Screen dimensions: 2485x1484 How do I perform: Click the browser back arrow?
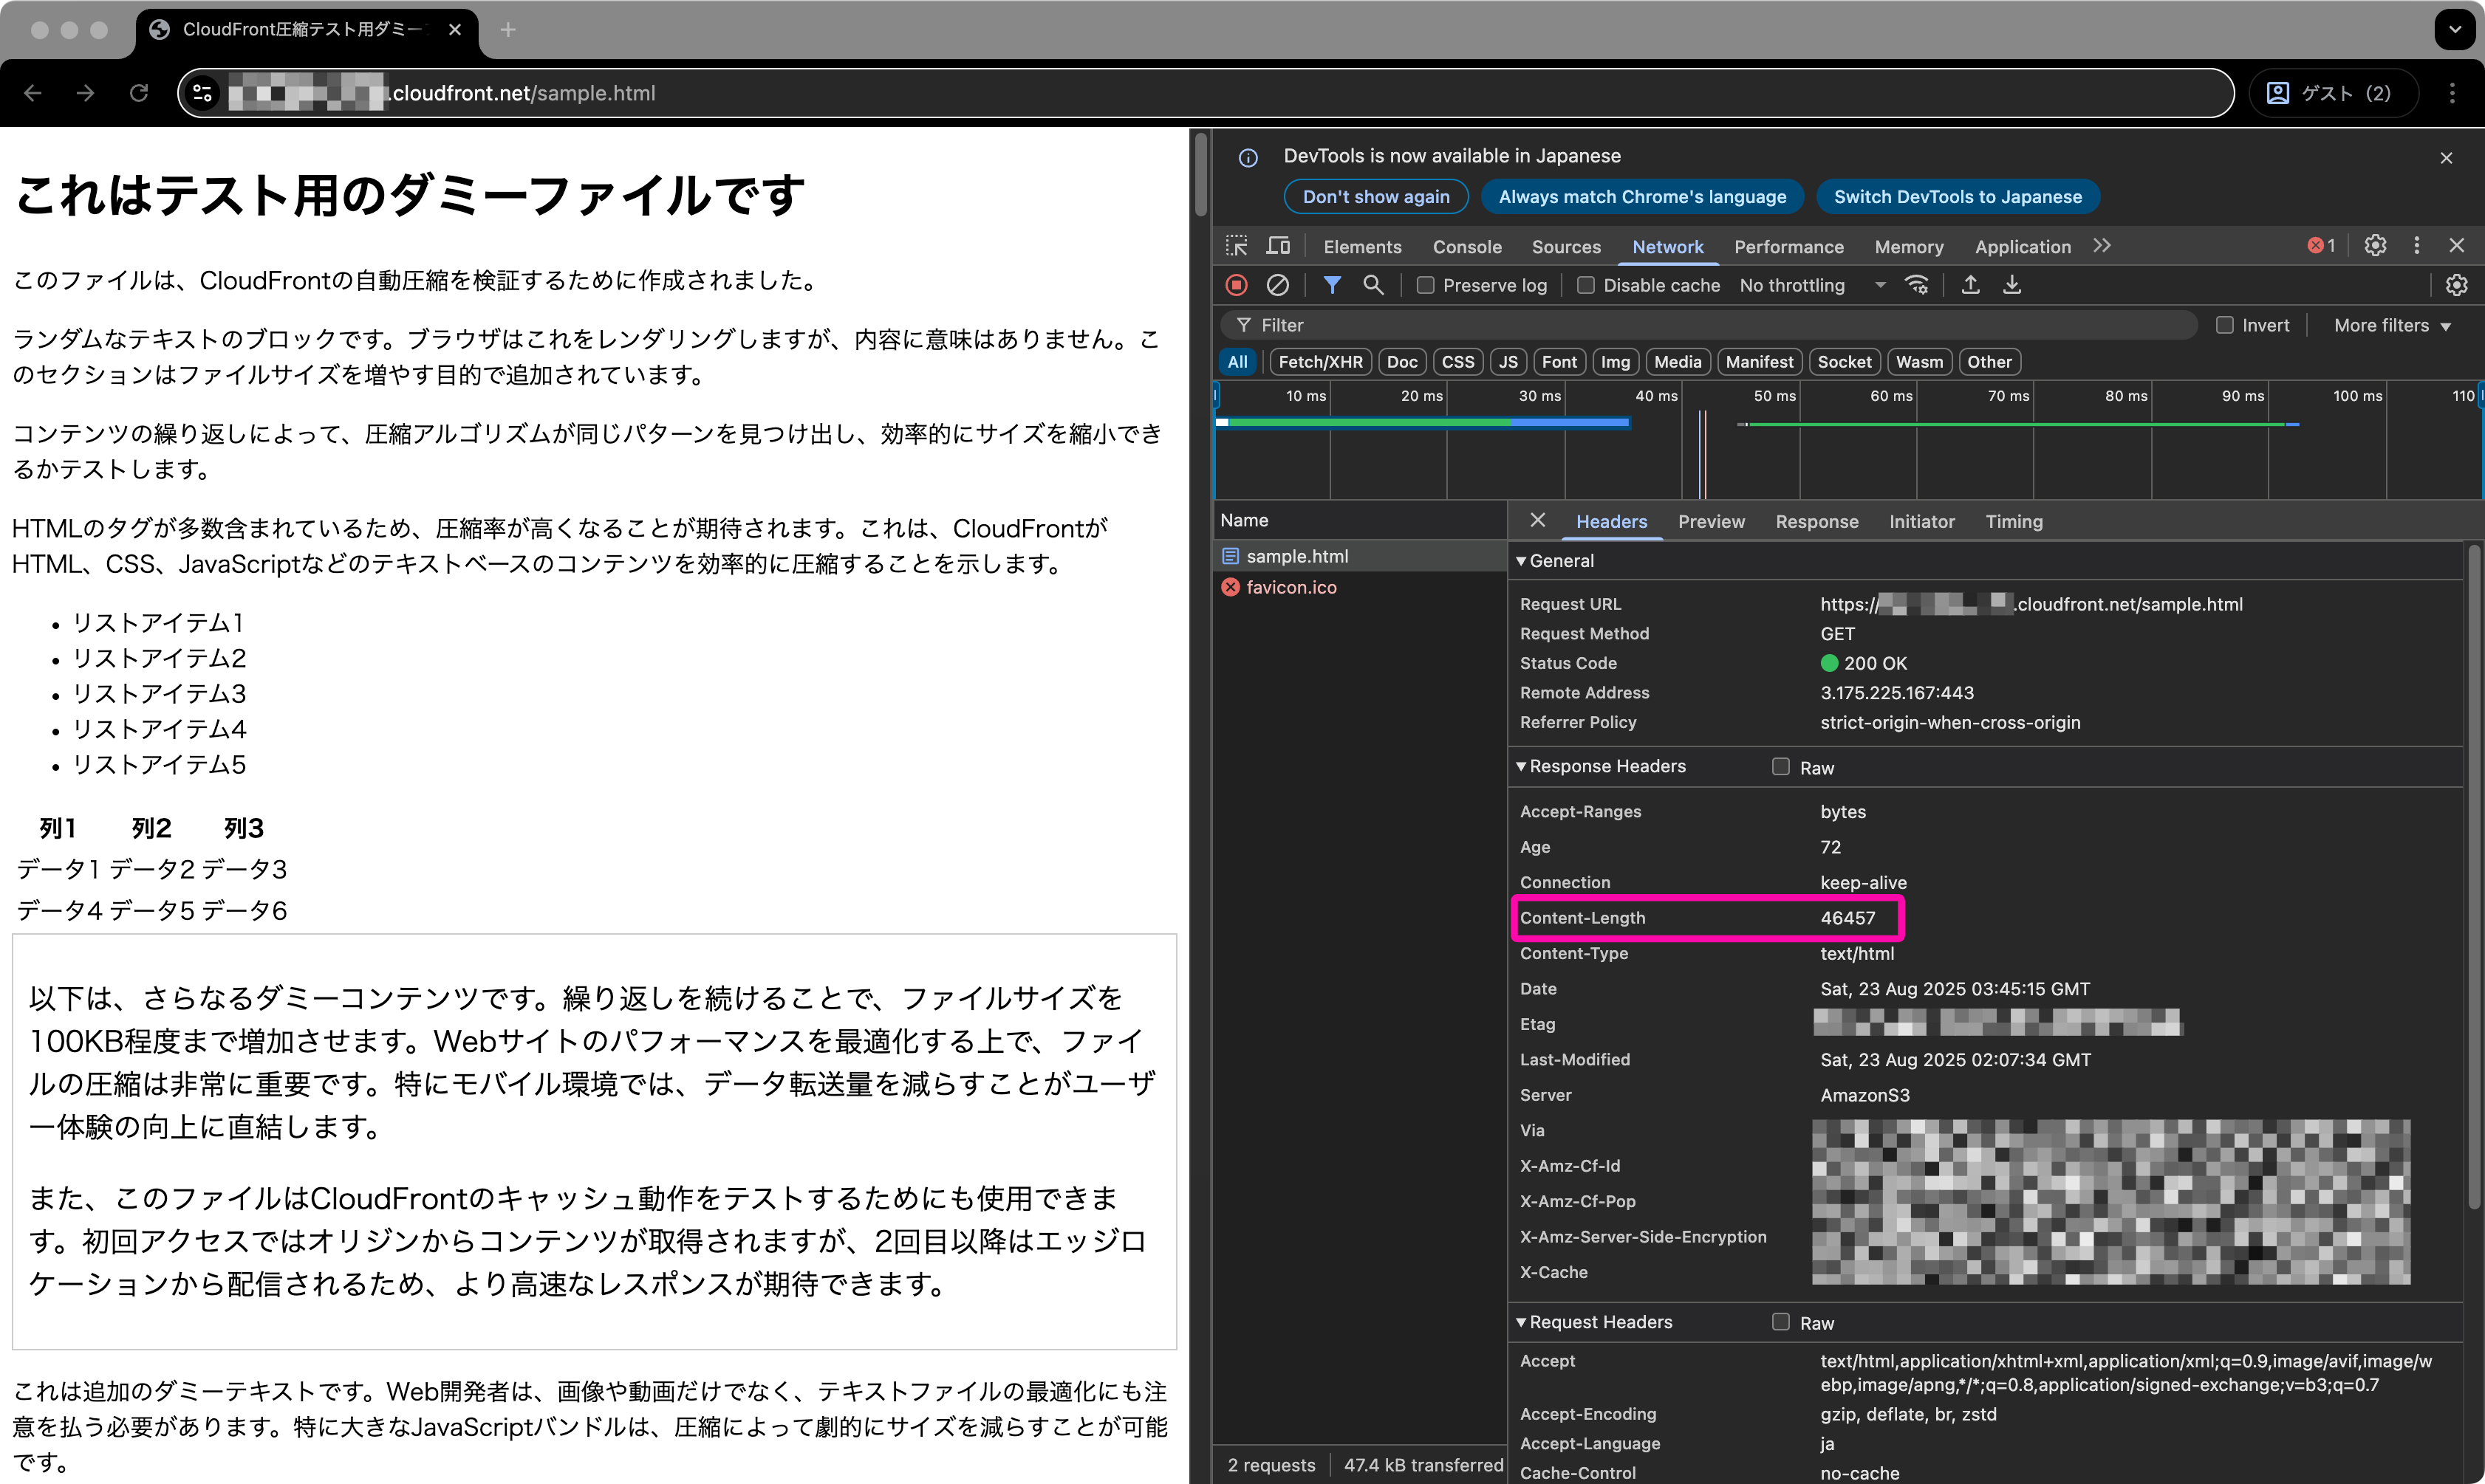pyautogui.click(x=33, y=93)
